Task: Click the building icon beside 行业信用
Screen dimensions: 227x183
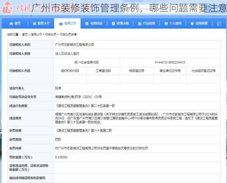Action: pyautogui.click(x=140, y=23)
